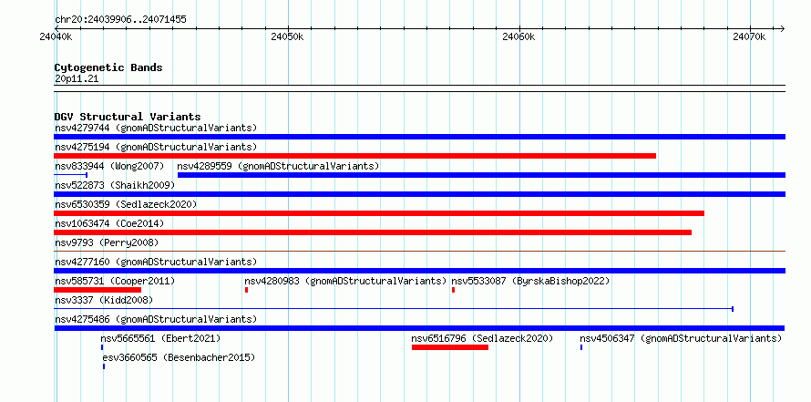
Task: Click the nsv6516796 Sedlazeck2020 red bar
Action: 450,347
